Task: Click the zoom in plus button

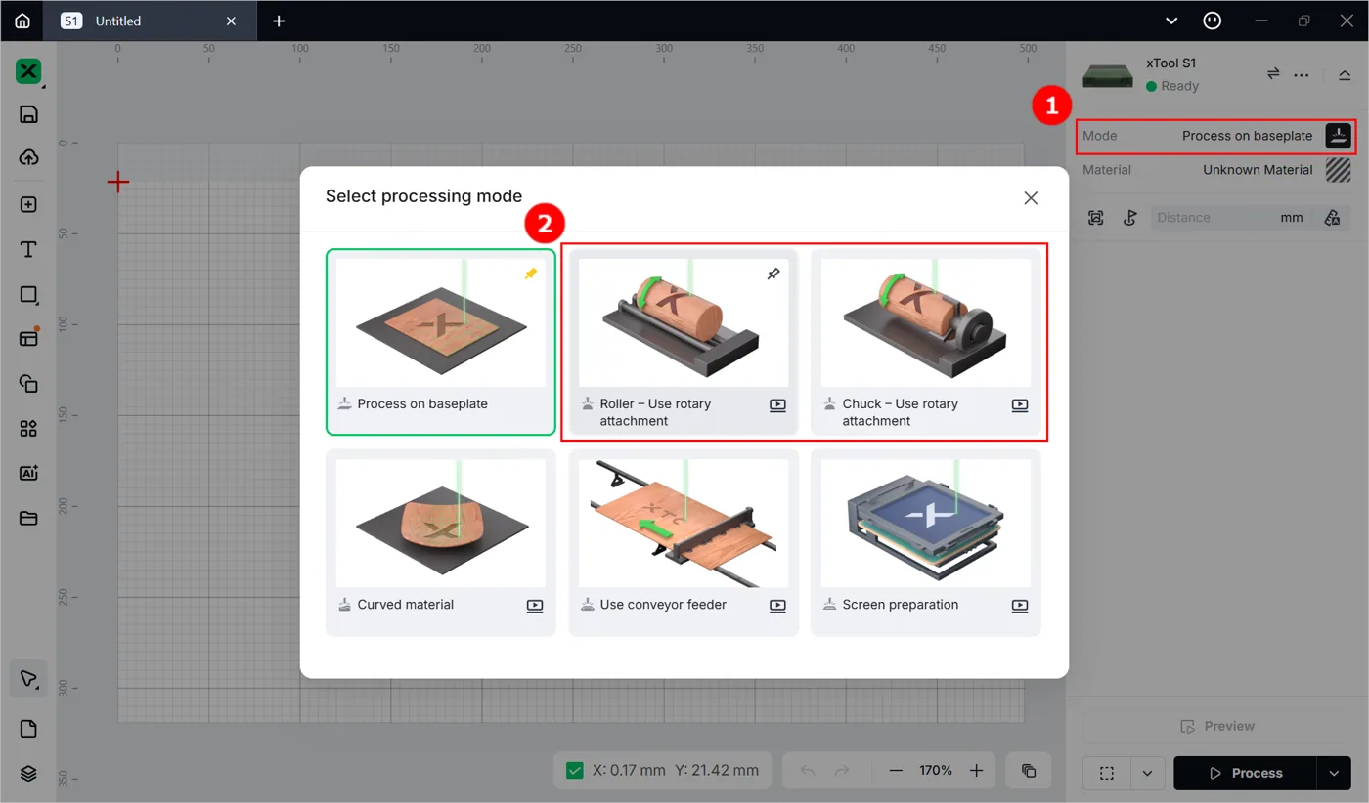Action: click(976, 771)
